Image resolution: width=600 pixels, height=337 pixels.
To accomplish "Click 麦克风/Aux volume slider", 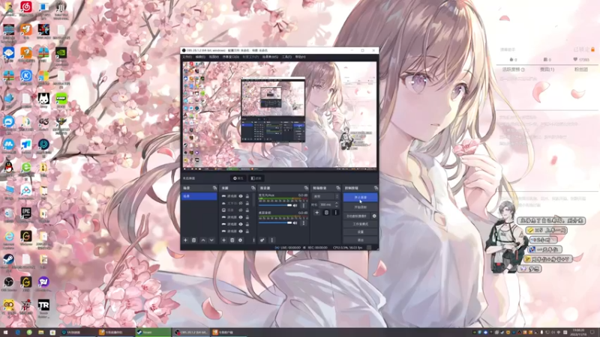I will click(x=274, y=205).
